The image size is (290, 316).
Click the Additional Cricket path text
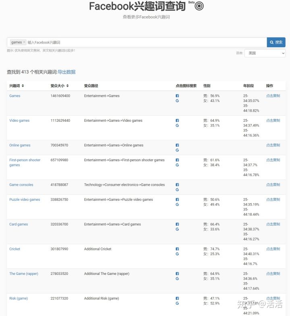pos(97,249)
